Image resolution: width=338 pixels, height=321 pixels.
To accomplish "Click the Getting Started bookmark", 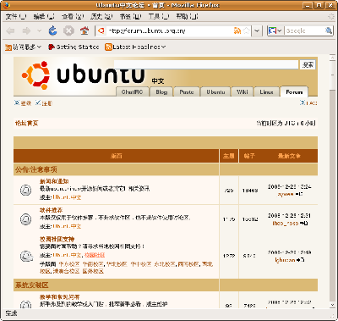I will 74,47.
